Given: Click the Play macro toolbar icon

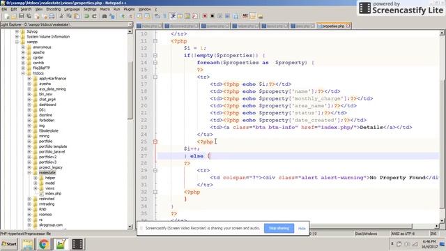Looking at the screenshot, I should point(220,16).
